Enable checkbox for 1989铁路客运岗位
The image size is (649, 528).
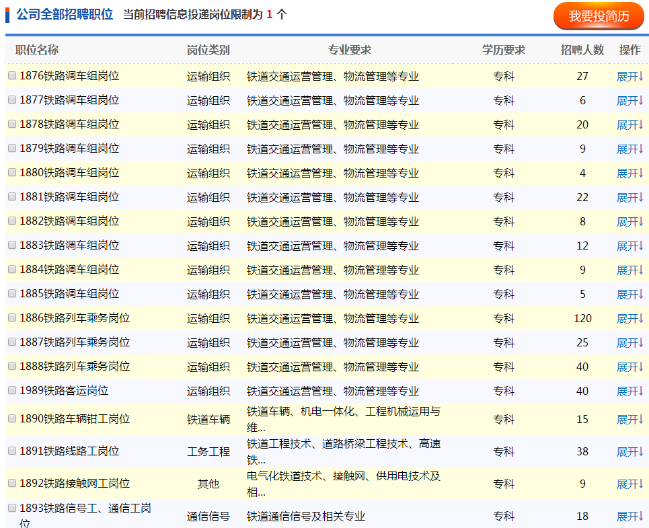point(12,390)
